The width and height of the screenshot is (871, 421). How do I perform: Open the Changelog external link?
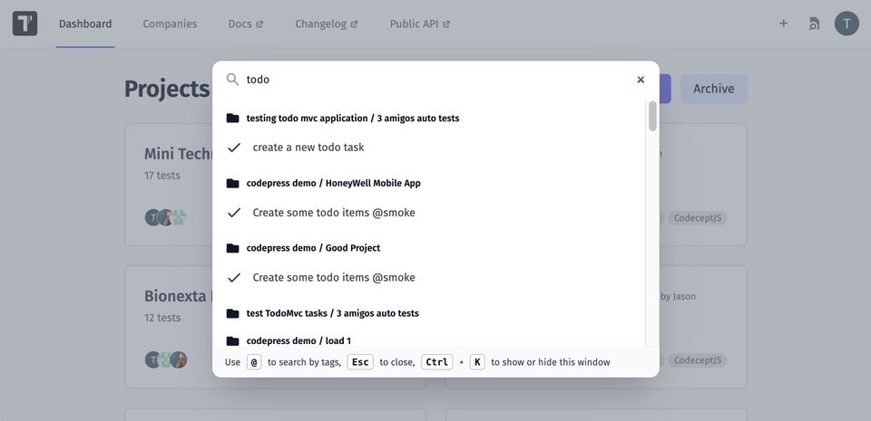pos(326,24)
